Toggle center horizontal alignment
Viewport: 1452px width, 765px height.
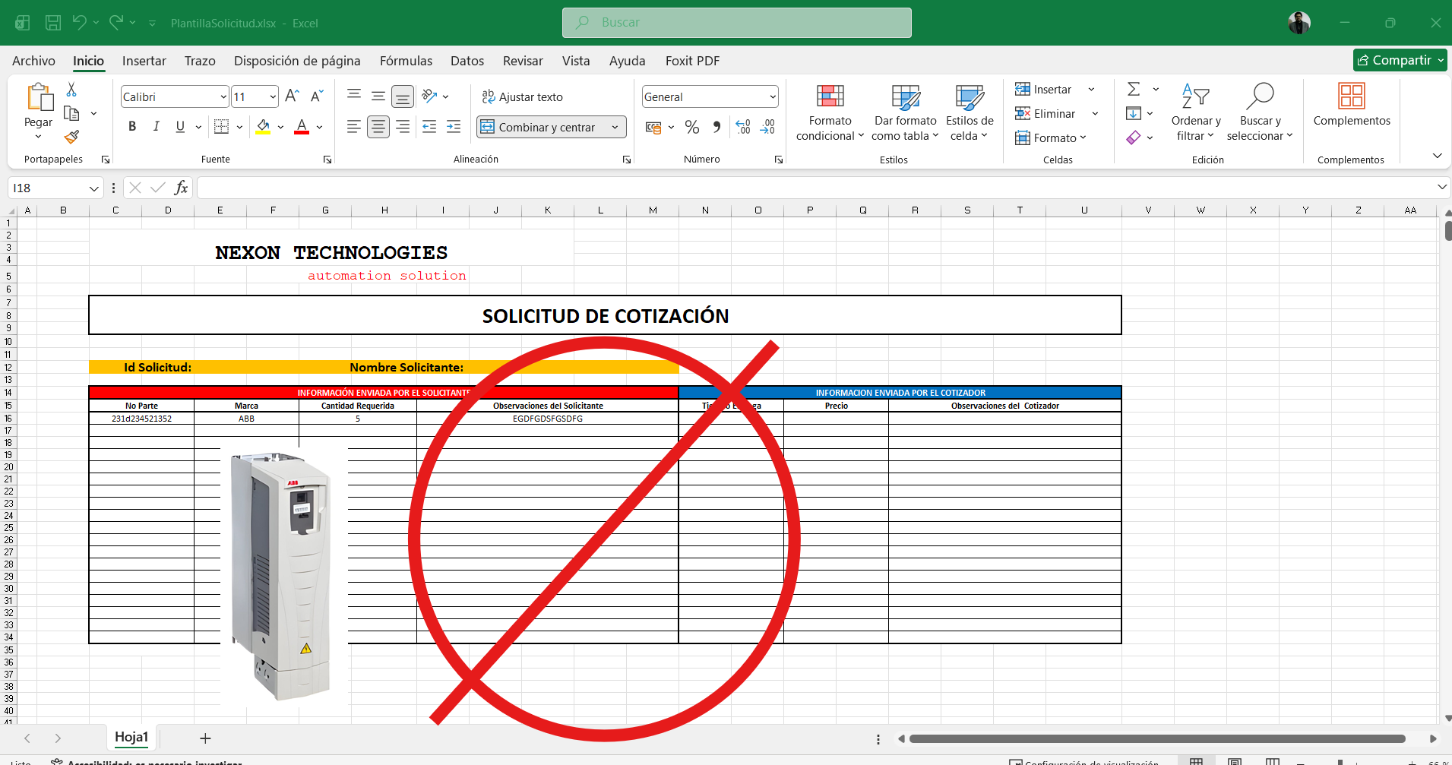[x=378, y=127]
